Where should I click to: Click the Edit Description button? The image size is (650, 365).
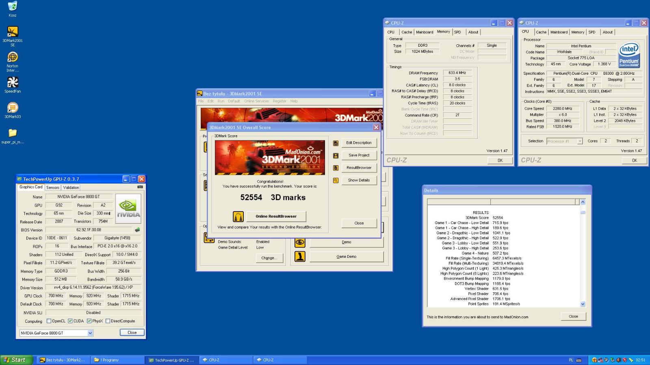359,143
